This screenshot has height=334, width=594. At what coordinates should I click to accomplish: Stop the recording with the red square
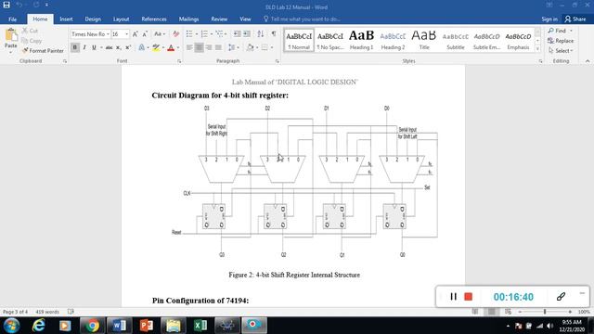pyautogui.click(x=468, y=297)
